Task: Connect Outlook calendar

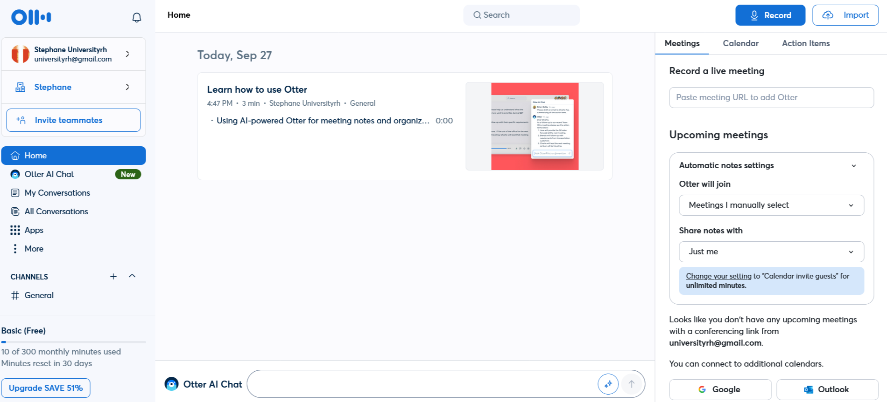Action: [828, 389]
